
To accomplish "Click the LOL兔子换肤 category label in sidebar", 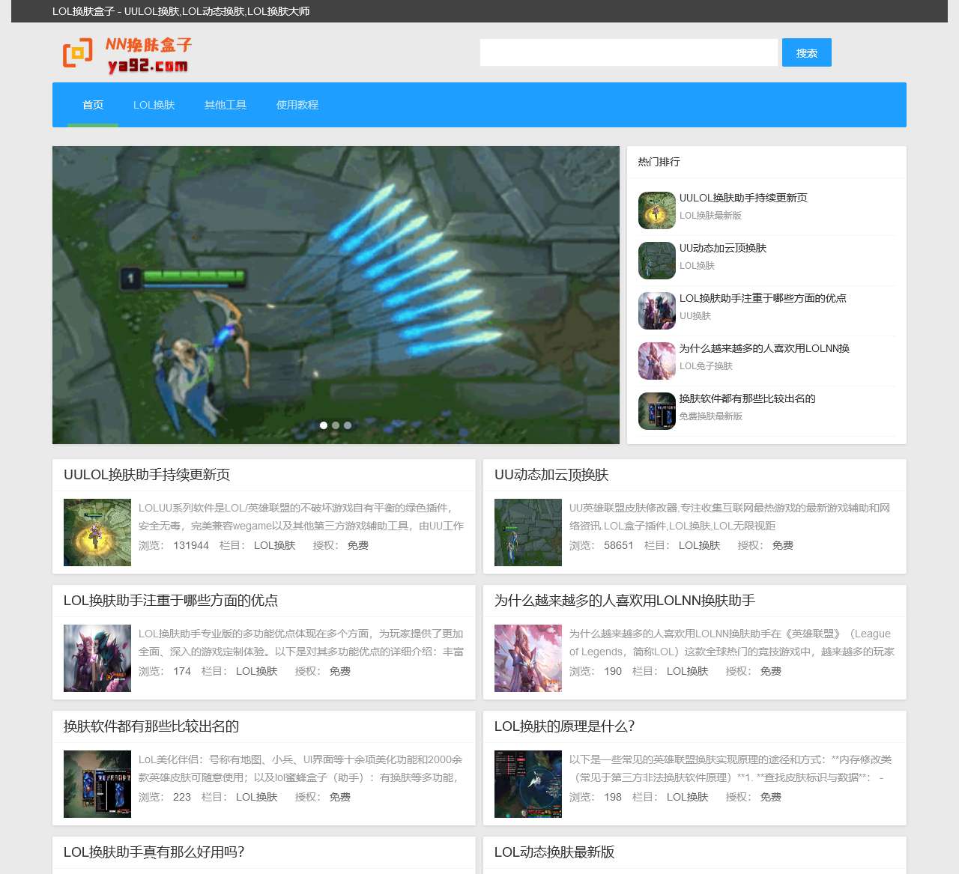I will (x=706, y=366).
